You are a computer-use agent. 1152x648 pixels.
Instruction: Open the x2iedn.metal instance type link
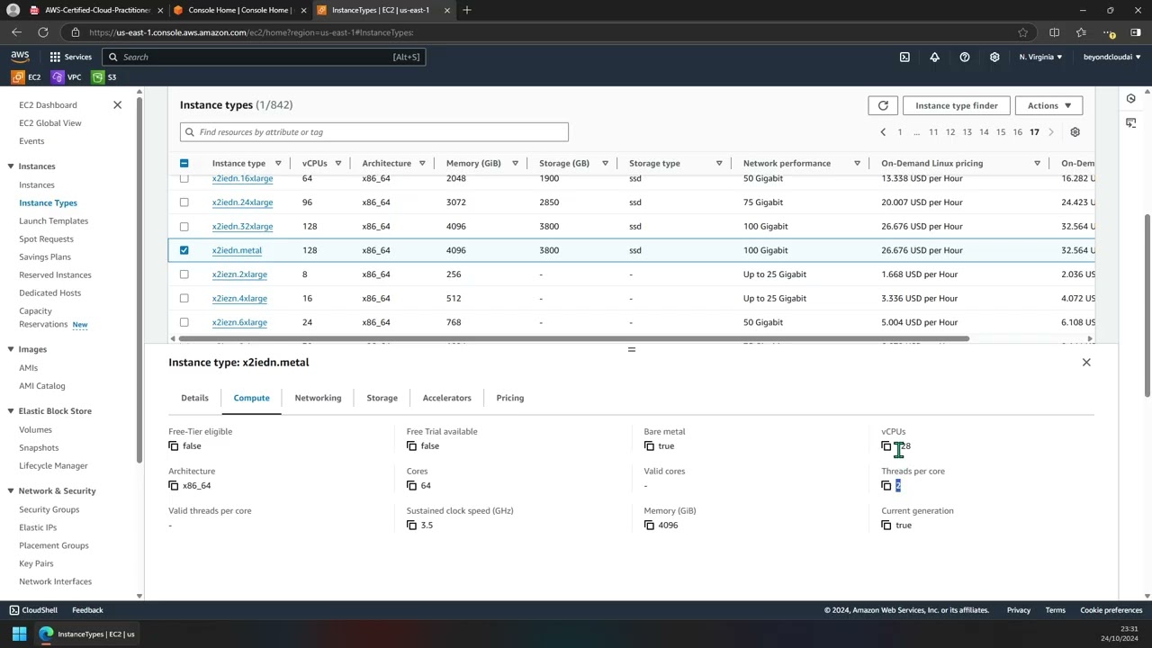(237, 250)
